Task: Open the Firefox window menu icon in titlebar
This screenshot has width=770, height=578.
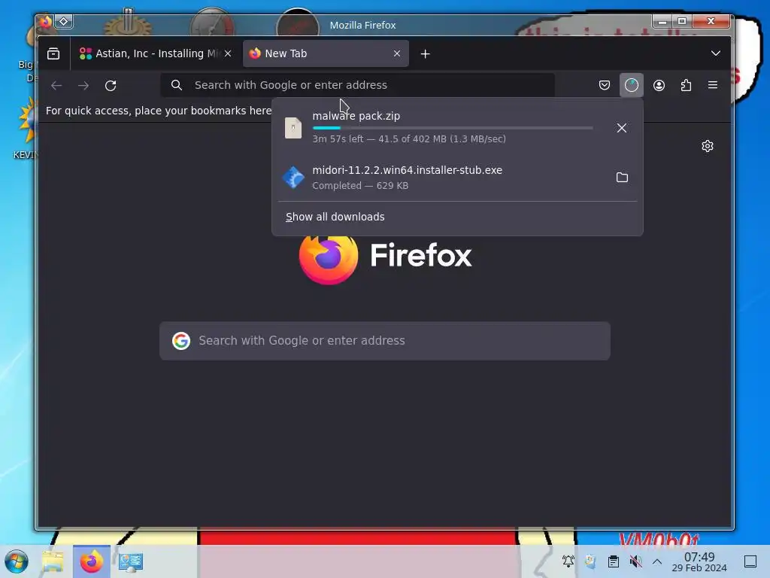Action: pyautogui.click(x=46, y=21)
